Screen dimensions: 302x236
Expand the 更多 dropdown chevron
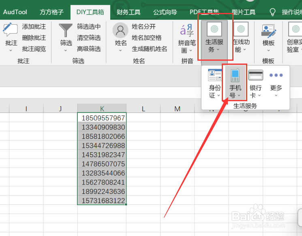[x=276, y=96]
